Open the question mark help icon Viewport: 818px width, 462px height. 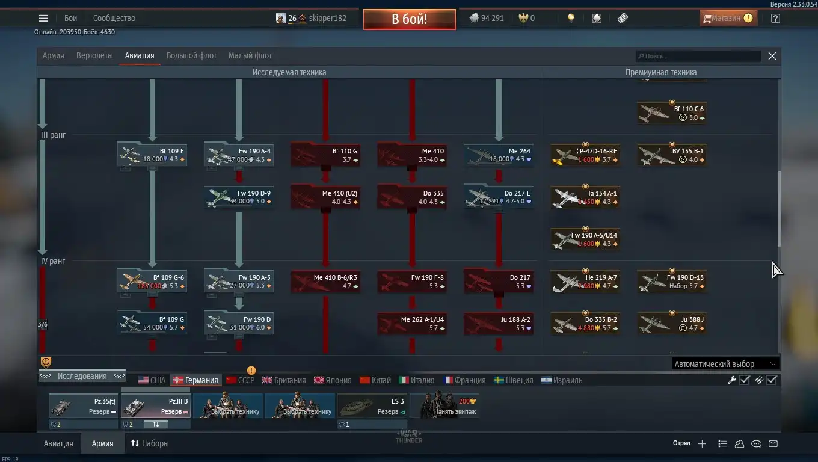click(x=775, y=18)
